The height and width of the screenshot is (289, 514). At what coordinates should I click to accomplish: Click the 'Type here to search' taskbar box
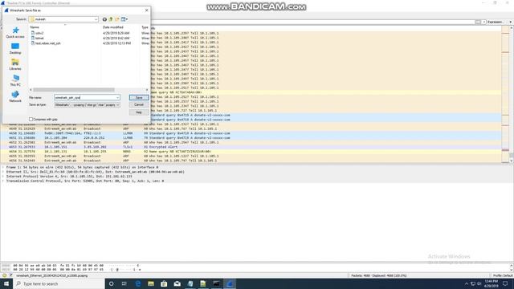[x=59, y=283]
